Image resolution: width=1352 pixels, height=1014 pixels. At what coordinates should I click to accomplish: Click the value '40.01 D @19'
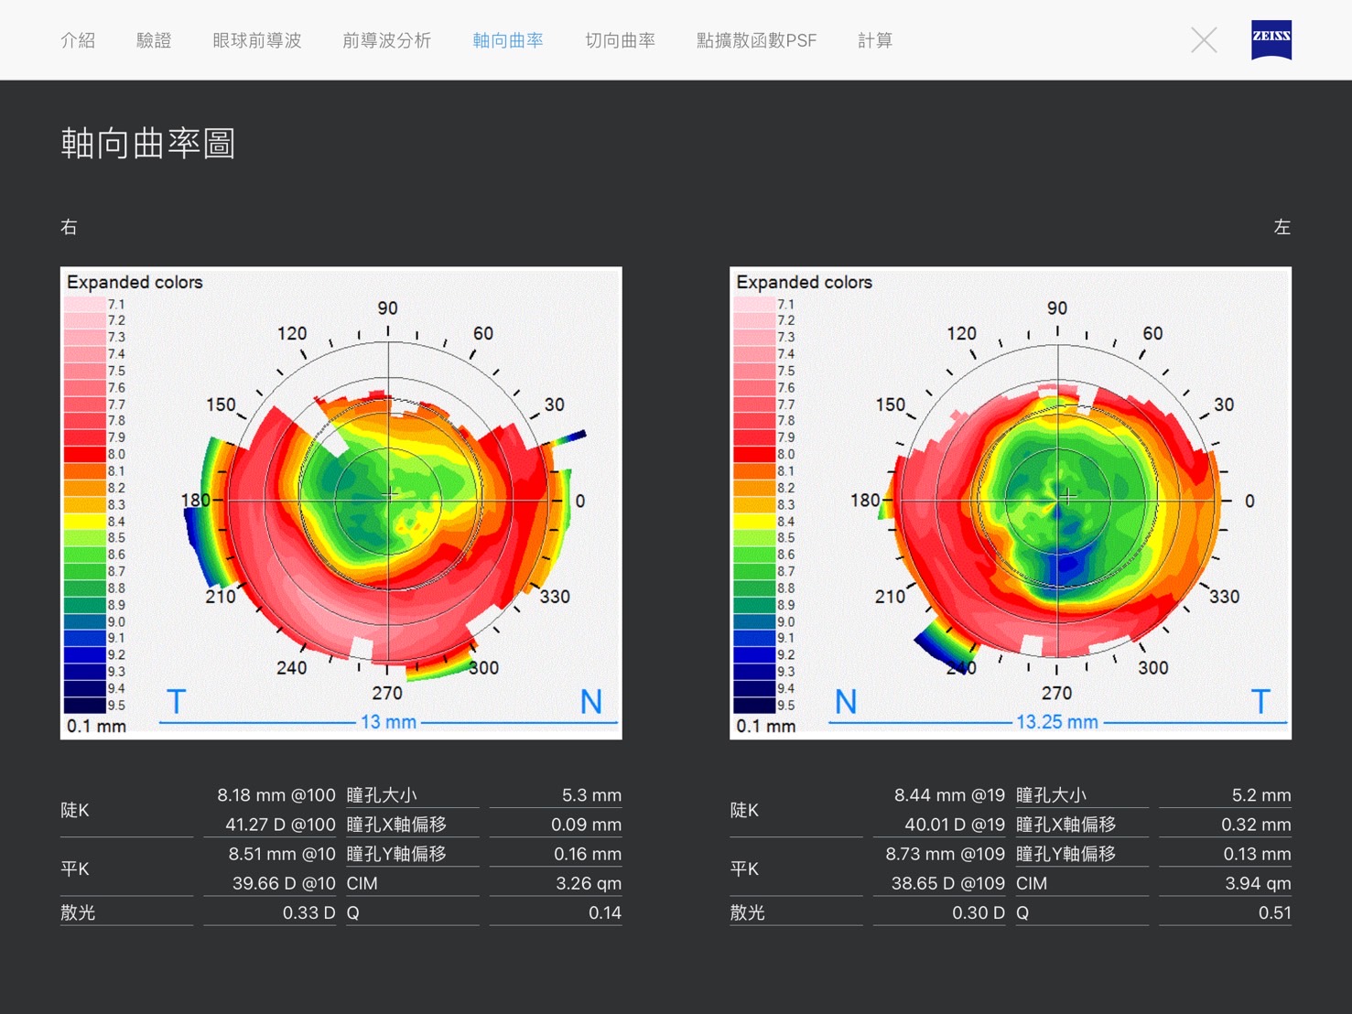point(955,825)
